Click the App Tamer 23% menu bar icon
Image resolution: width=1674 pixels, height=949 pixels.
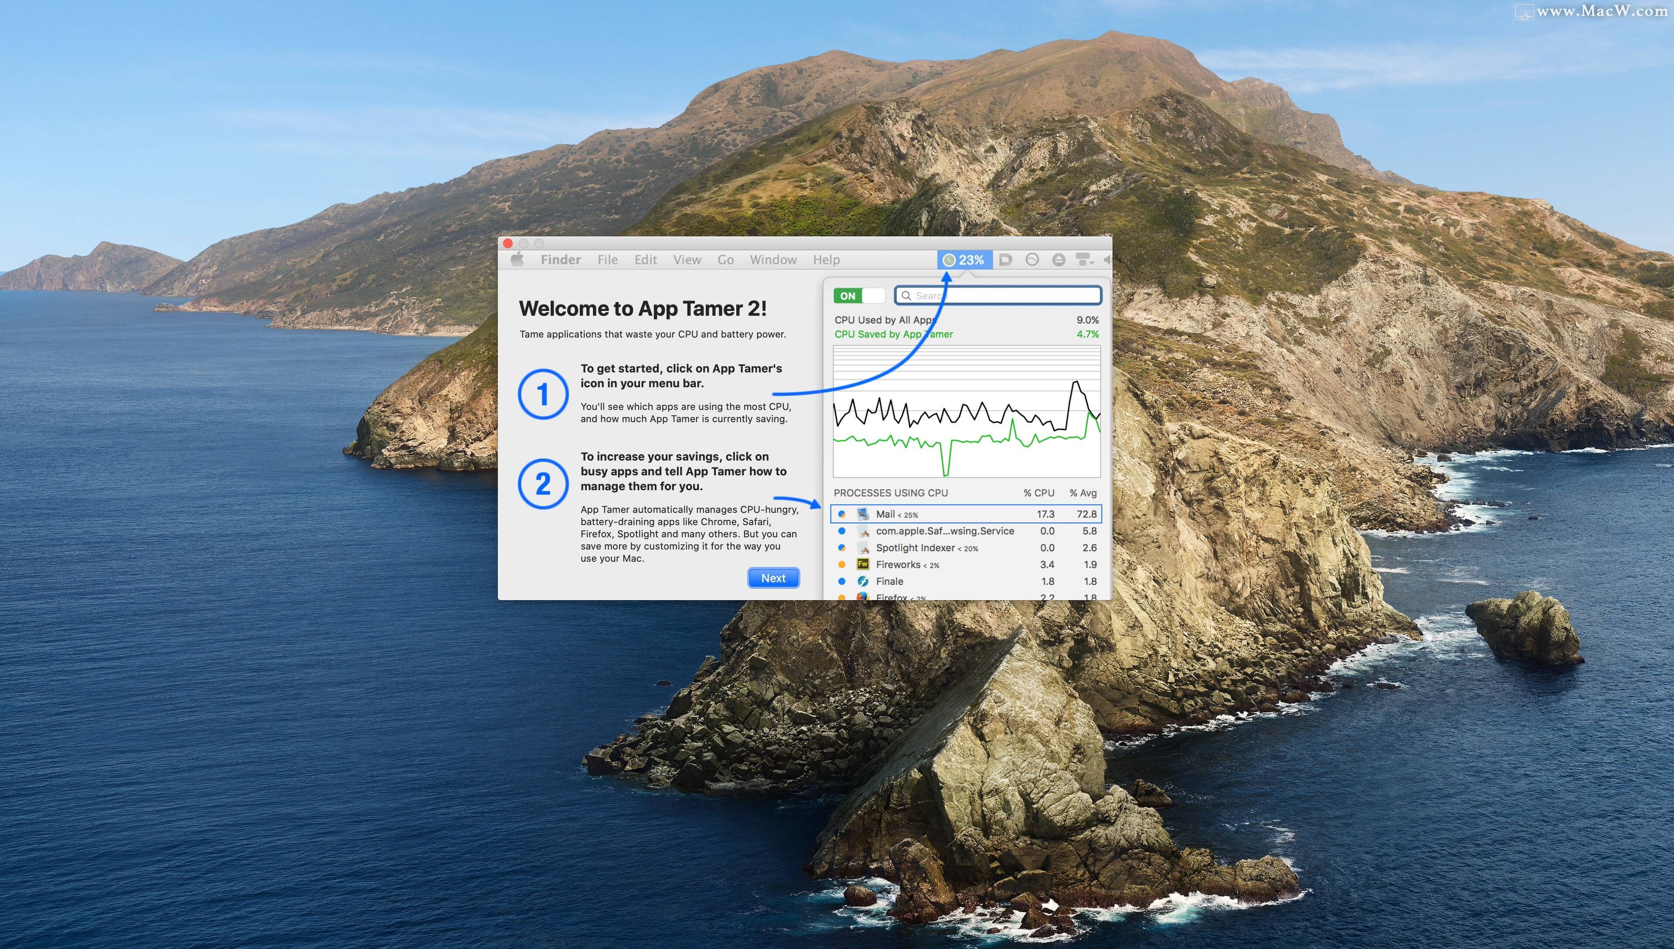[964, 259]
